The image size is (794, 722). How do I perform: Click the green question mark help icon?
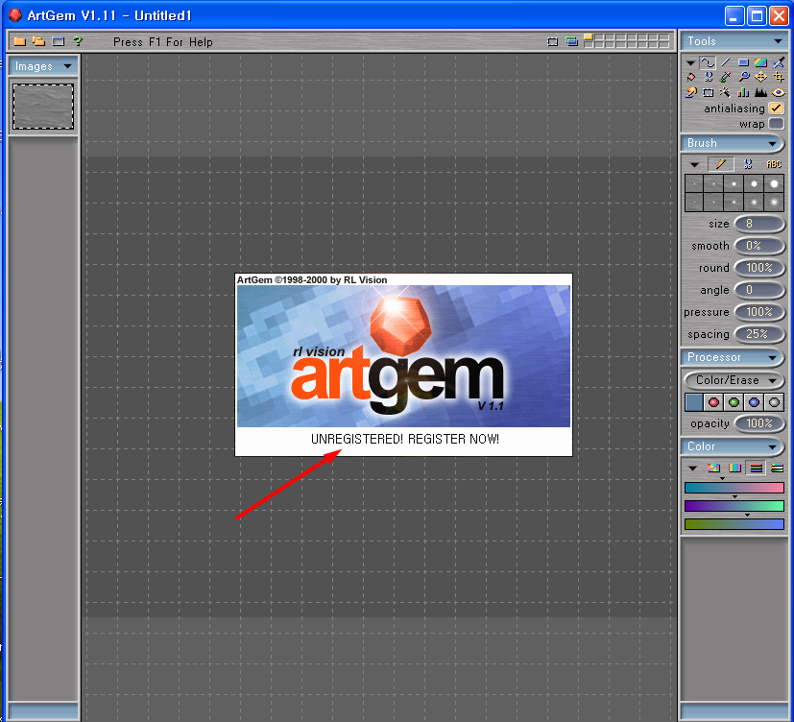(x=78, y=41)
